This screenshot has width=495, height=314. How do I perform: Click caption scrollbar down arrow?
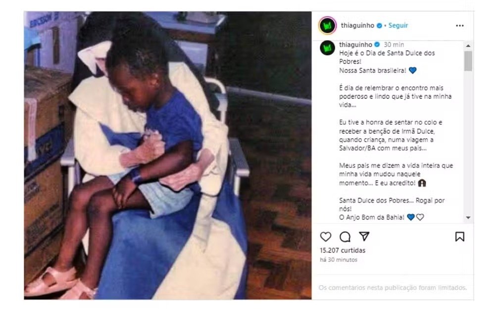tap(468, 217)
